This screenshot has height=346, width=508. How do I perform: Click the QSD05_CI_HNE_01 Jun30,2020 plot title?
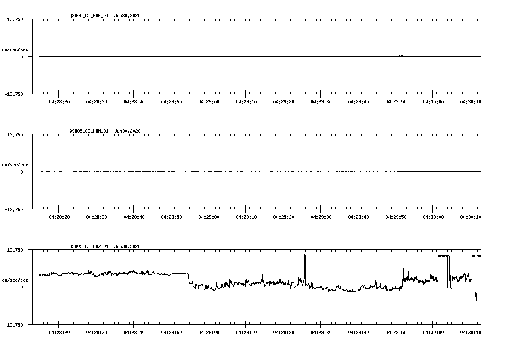pos(105,16)
